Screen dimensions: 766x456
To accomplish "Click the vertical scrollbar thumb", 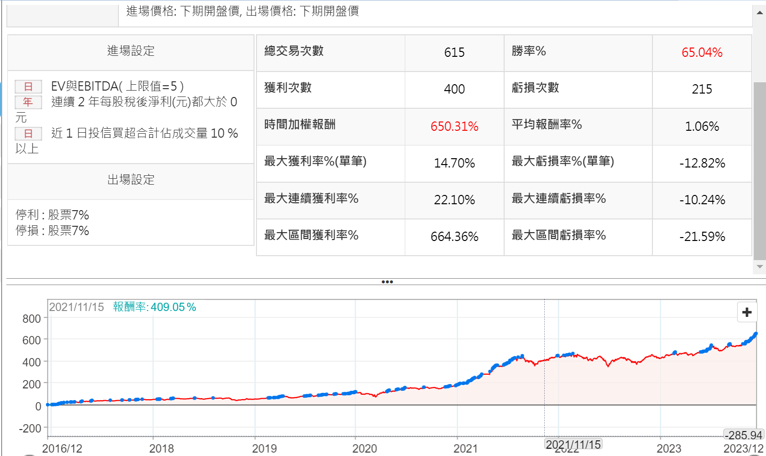I will click(759, 169).
